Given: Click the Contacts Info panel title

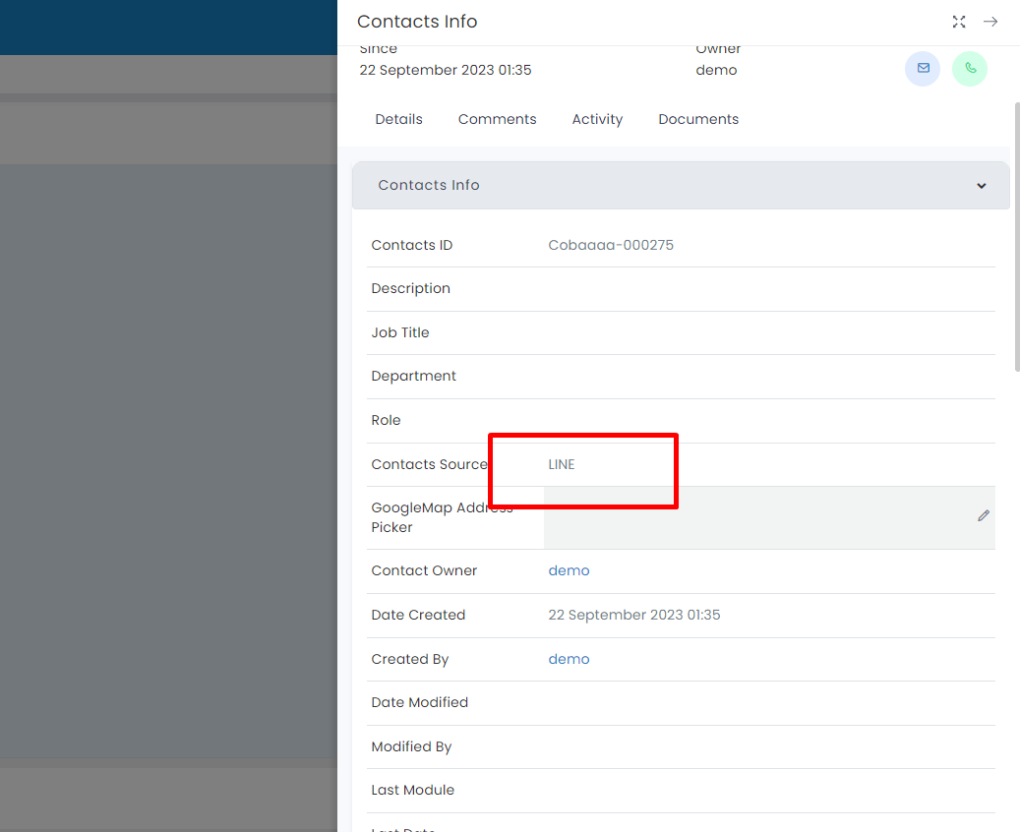Looking at the screenshot, I should point(417,22).
